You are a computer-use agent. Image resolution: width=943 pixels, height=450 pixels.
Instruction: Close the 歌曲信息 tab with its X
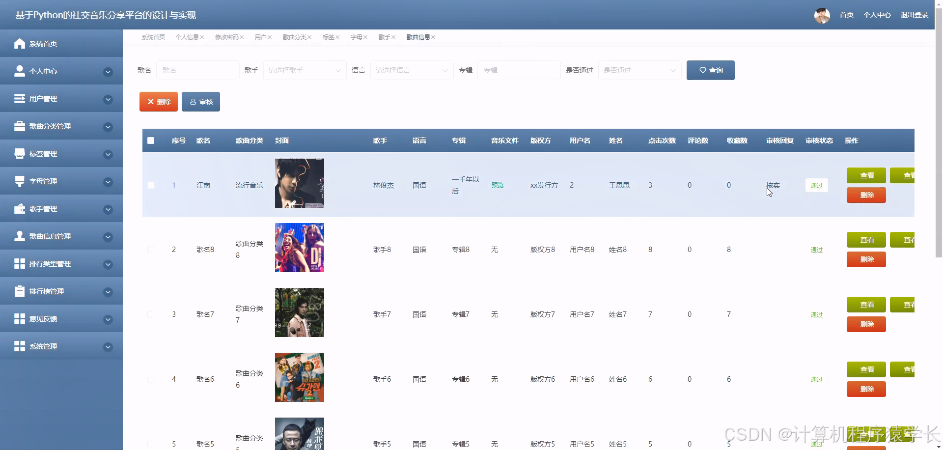point(433,37)
